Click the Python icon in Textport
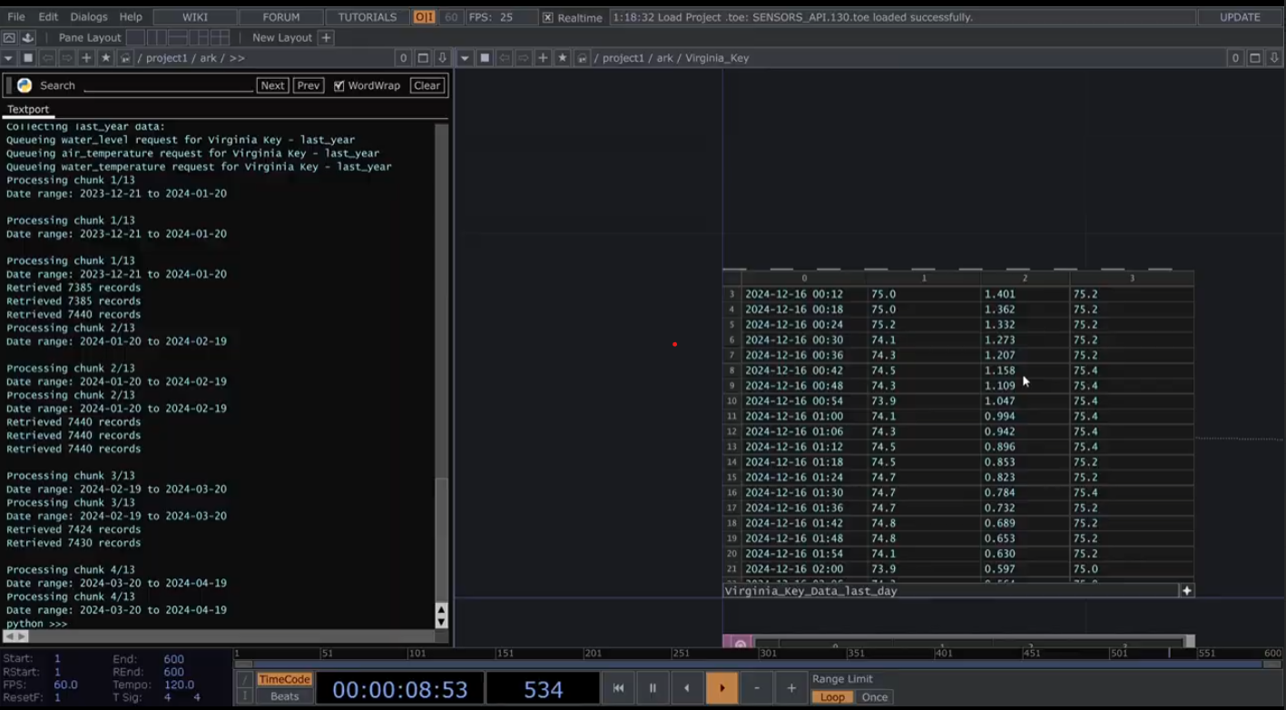This screenshot has height=710, width=1286. (x=25, y=85)
